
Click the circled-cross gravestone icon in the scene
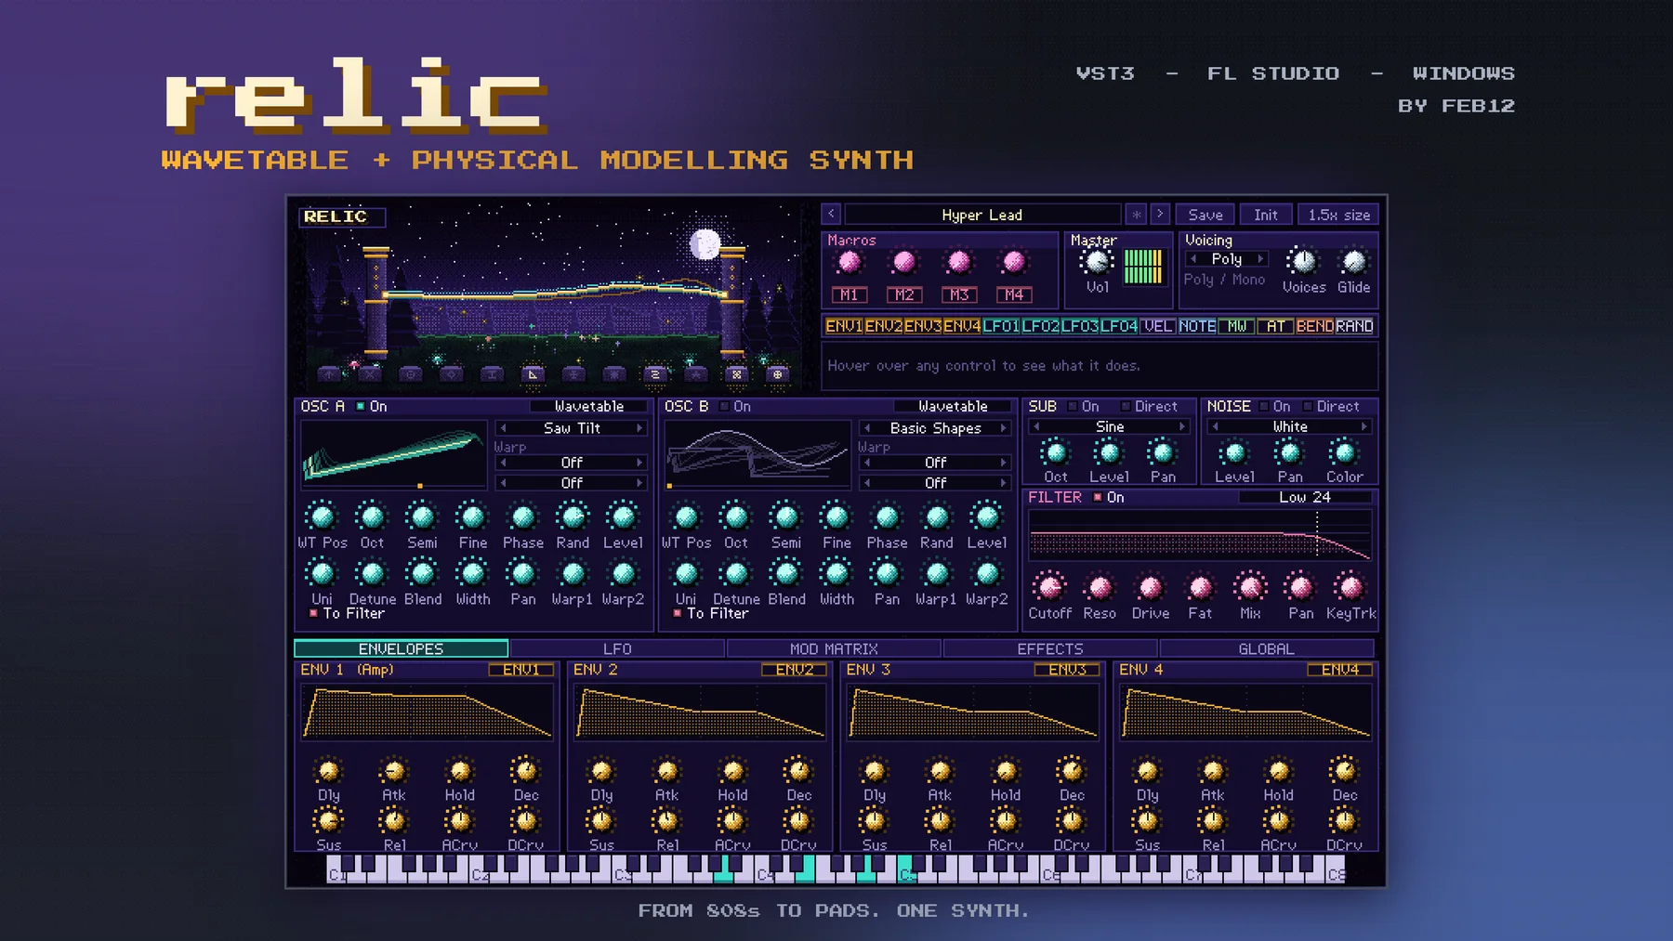[x=777, y=374]
